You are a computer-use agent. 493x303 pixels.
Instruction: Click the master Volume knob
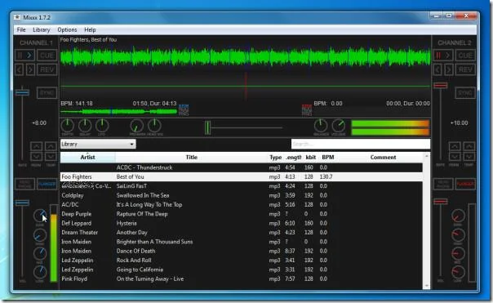(x=339, y=126)
